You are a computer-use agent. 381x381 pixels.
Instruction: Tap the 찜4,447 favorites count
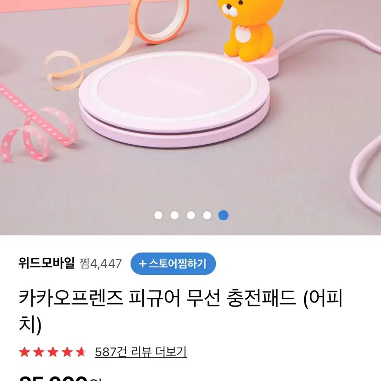100,264
